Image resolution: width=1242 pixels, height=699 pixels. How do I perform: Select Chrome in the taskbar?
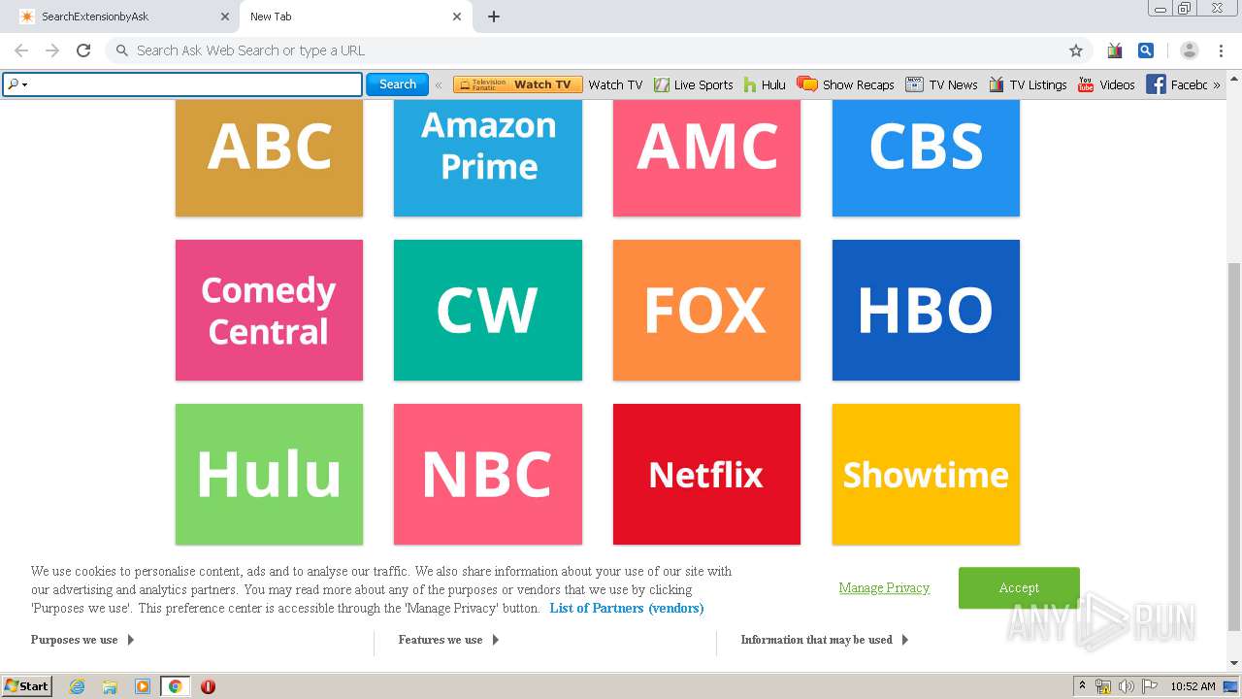coord(175,686)
